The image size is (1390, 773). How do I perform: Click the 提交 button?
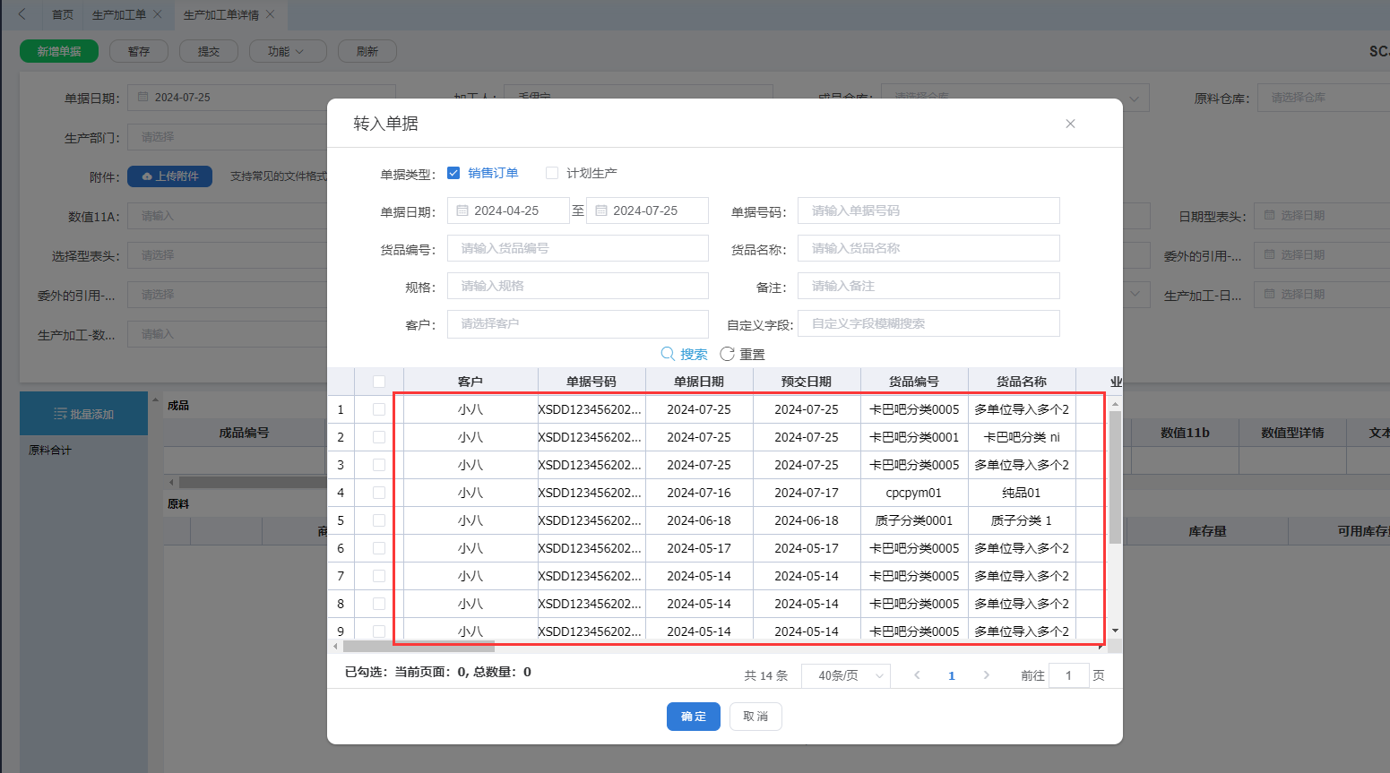pyautogui.click(x=209, y=51)
